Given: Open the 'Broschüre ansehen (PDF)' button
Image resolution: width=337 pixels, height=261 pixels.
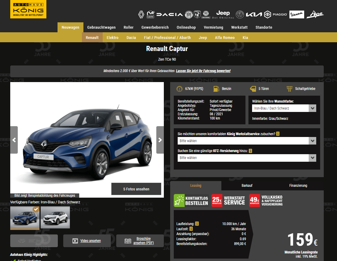Looking at the screenshot, I should click(x=140, y=241).
